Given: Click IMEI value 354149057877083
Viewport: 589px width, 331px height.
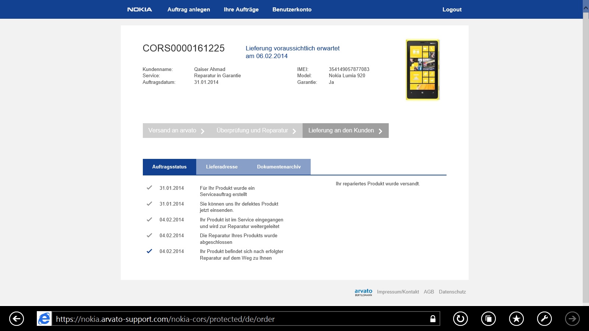Looking at the screenshot, I should click(349, 69).
